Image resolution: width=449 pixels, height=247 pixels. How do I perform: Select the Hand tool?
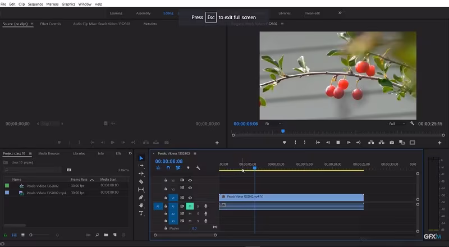[x=141, y=205]
